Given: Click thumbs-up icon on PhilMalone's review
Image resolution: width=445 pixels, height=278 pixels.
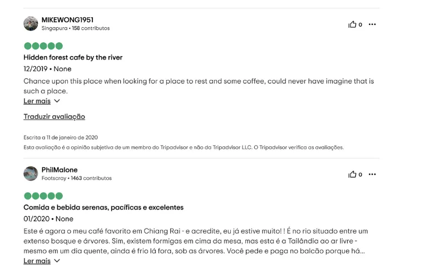Looking at the screenshot, I should tap(352, 175).
